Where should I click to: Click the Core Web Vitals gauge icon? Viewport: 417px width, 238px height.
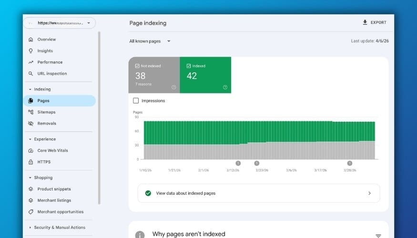pyautogui.click(x=31, y=150)
